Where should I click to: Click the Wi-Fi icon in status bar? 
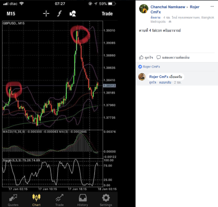22,3
